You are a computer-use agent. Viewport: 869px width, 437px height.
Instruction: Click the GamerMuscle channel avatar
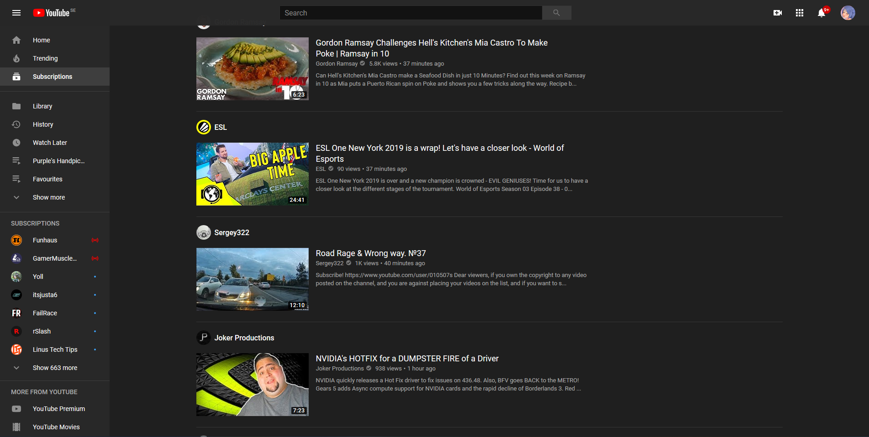pyautogui.click(x=16, y=258)
